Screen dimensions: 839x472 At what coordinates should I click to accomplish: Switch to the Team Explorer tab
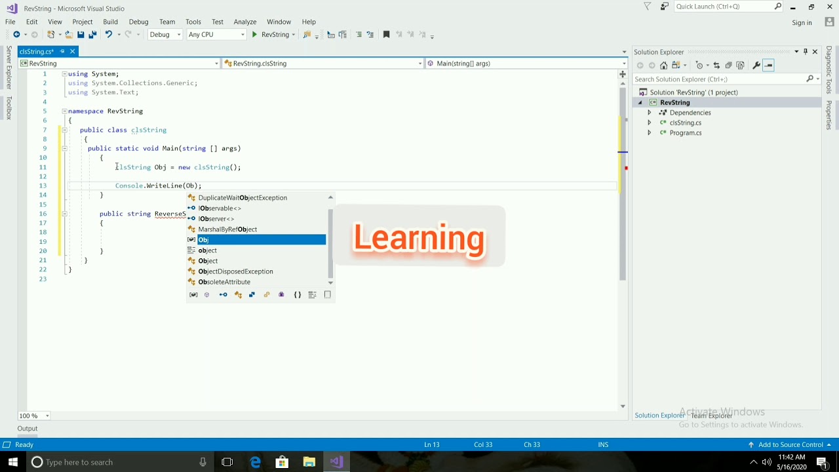tap(711, 416)
